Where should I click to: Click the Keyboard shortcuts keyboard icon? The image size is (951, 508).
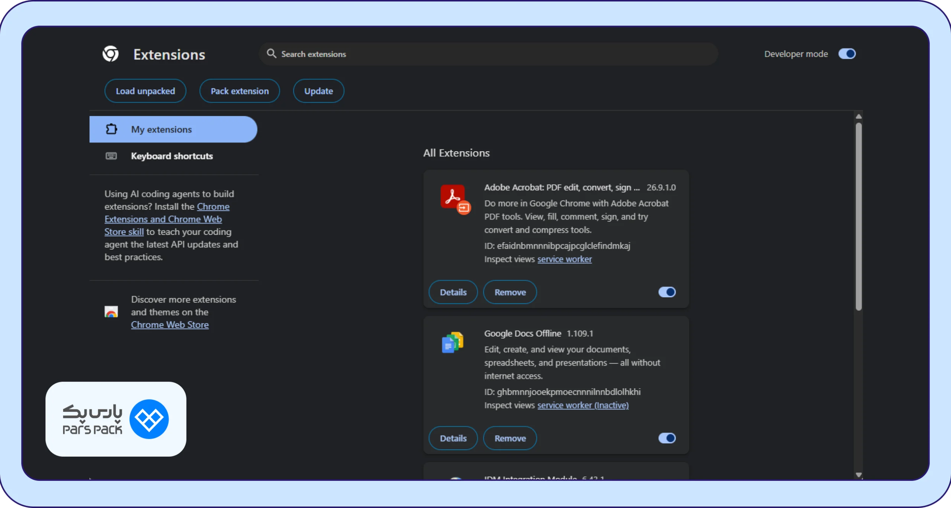tap(111, 156)
